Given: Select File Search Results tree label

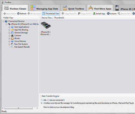Looking at the screenshot, I should click(22, 47).
